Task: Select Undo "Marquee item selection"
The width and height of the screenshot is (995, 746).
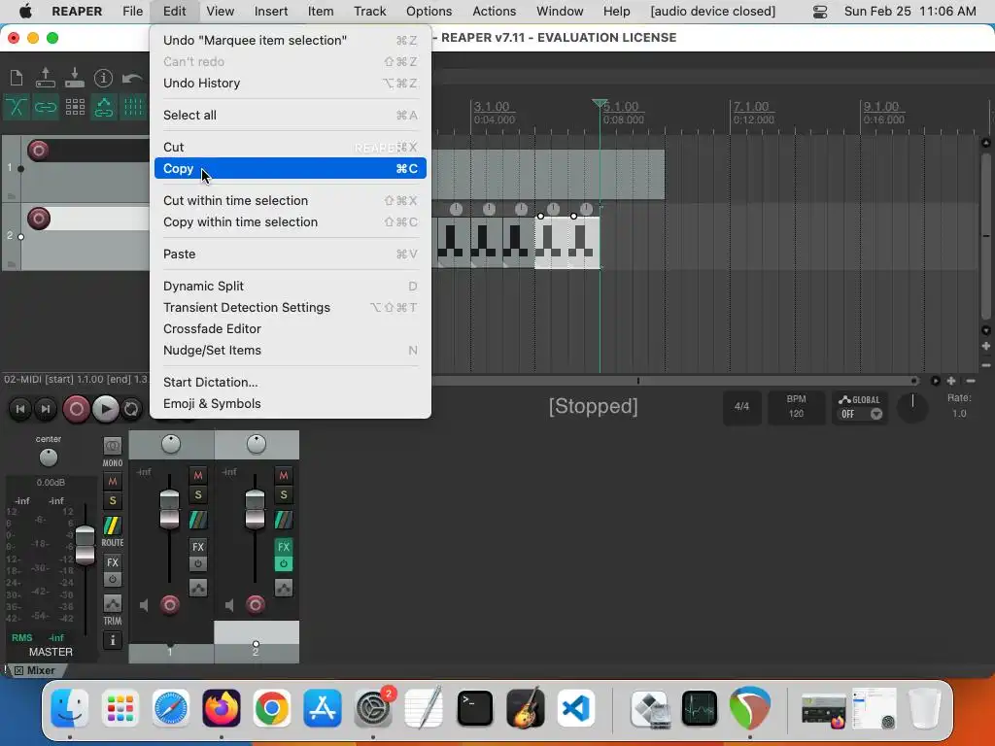Action: coord(290,40)
